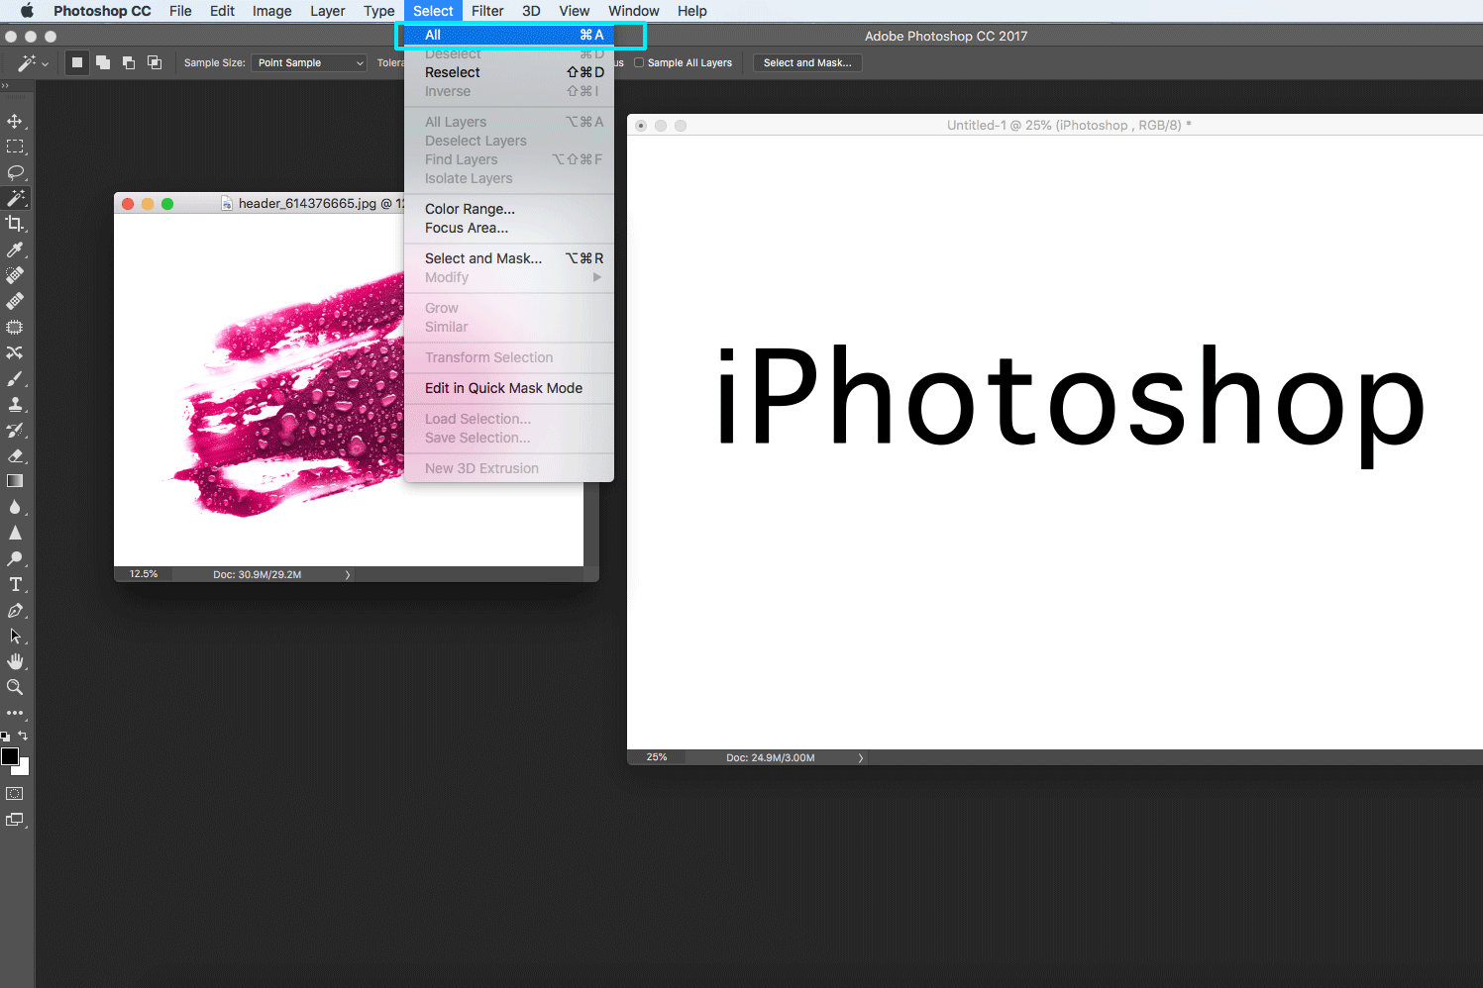Select the Zoom magnifier tool
This screenshot has height=988, width=1483.
(15, 687)
